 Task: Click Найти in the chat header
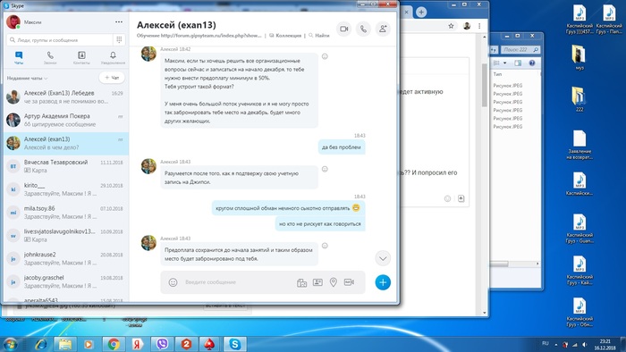click(319, 36)
